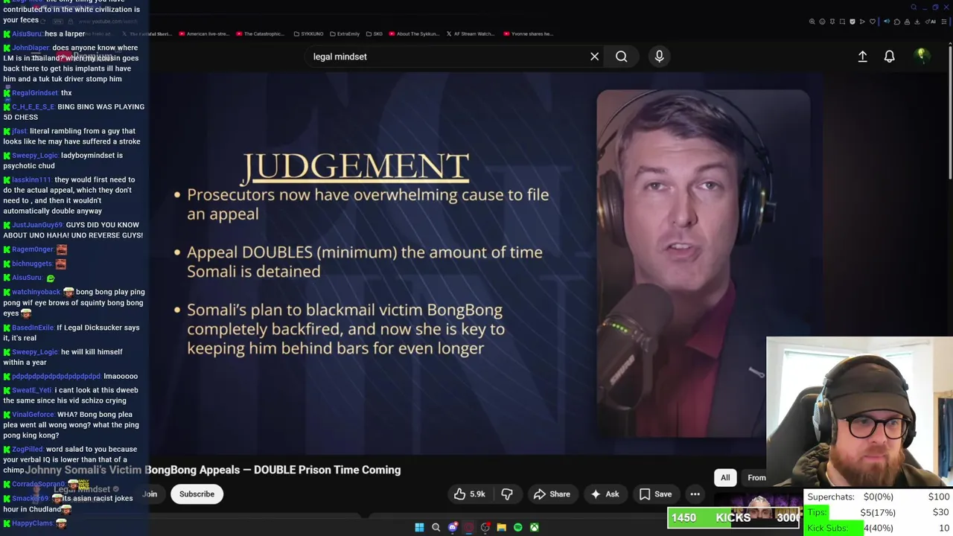Open the Windows Start menu

419,527
